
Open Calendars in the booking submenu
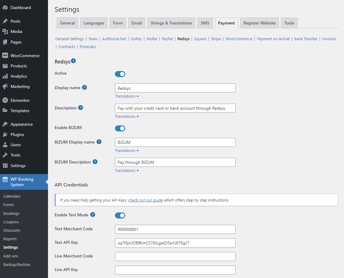12,196
